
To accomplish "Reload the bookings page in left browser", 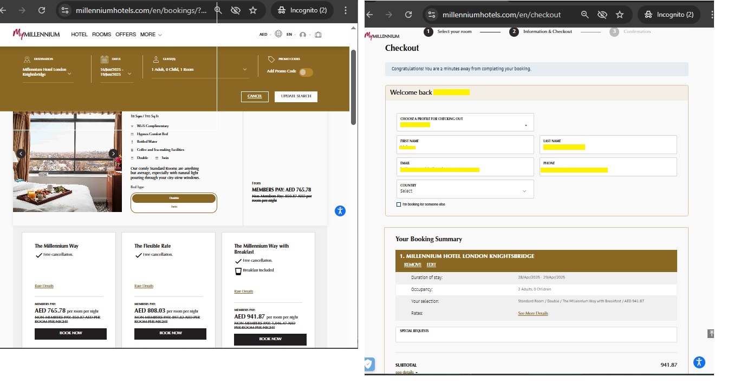I will coord(42,10).
